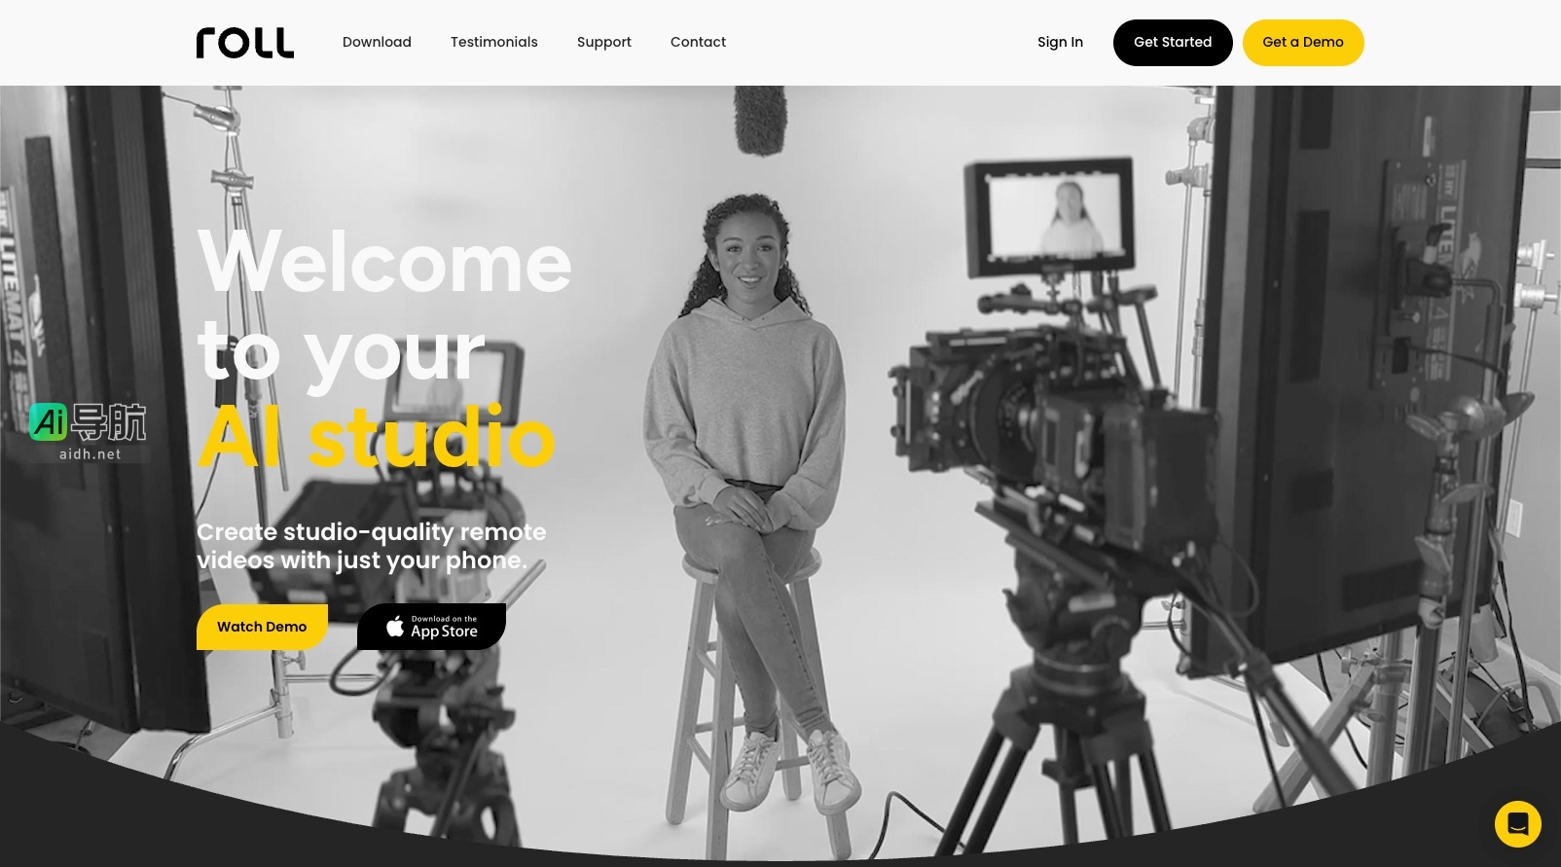
Task: Click the "Download on the App Store" text
Action: pos(445,628)
